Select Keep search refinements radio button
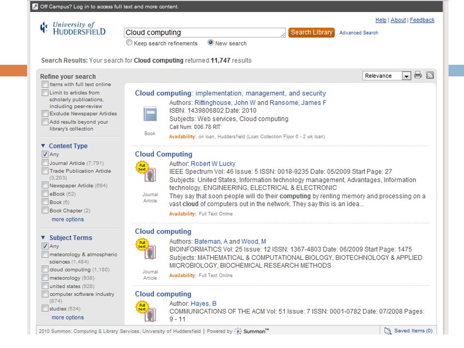 click(130, 43)
